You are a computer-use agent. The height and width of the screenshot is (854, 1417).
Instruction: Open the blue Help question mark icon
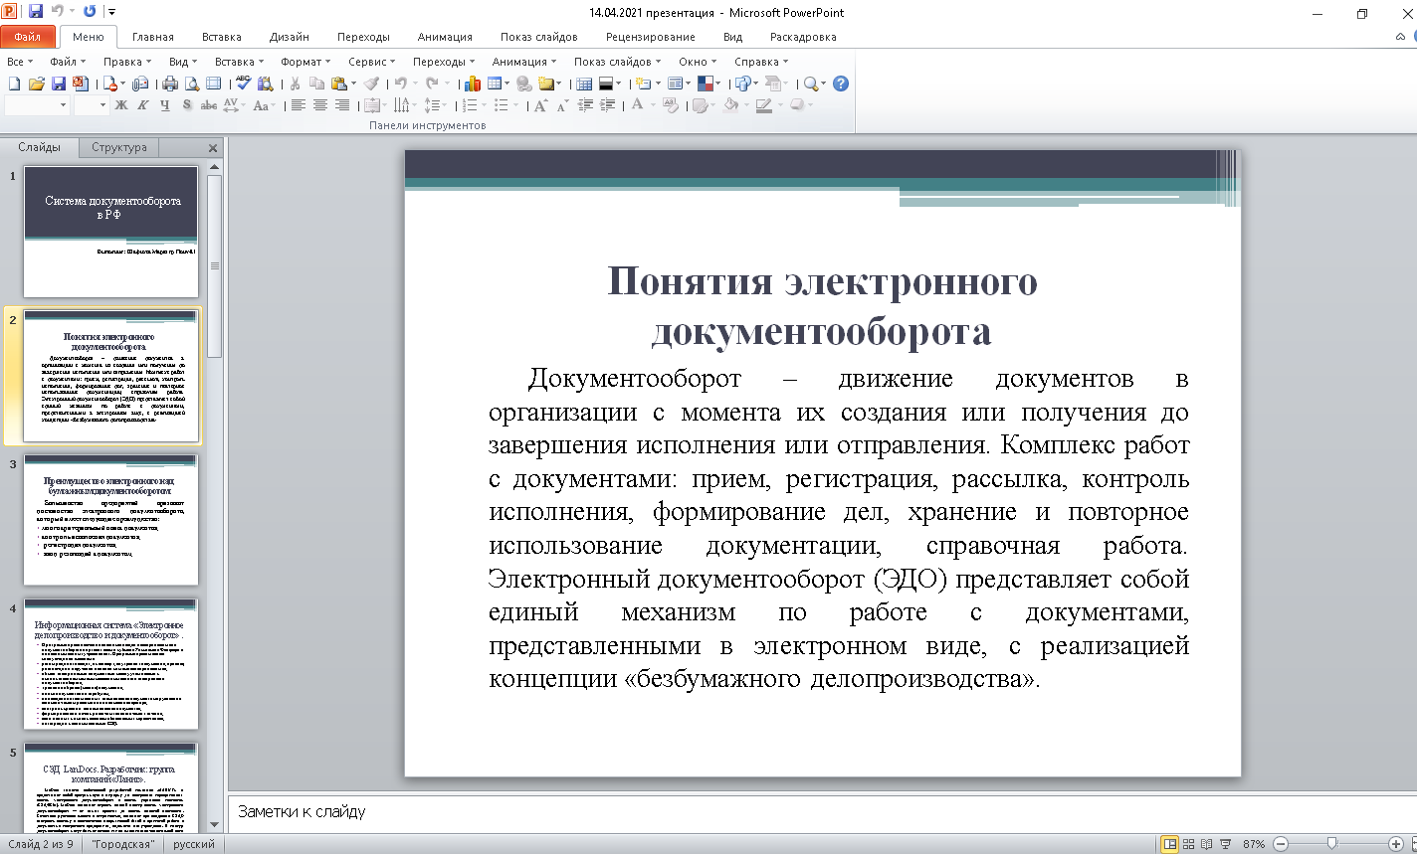(841, 84)
